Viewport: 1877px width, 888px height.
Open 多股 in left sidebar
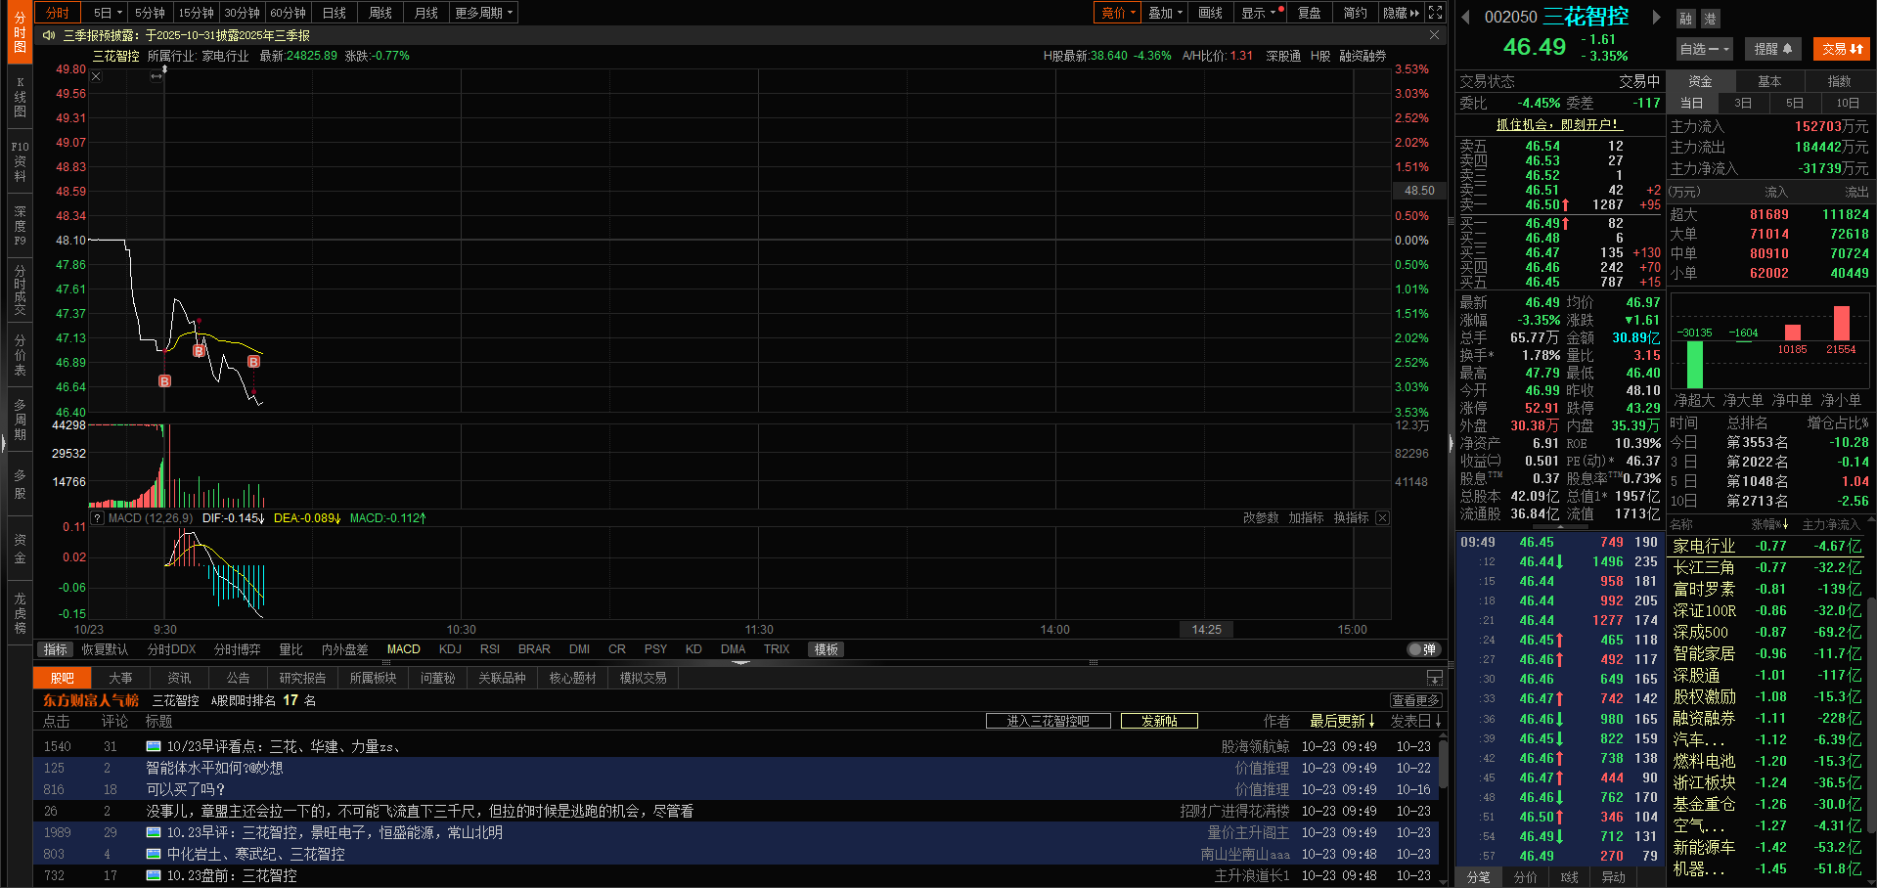(20, 484)
